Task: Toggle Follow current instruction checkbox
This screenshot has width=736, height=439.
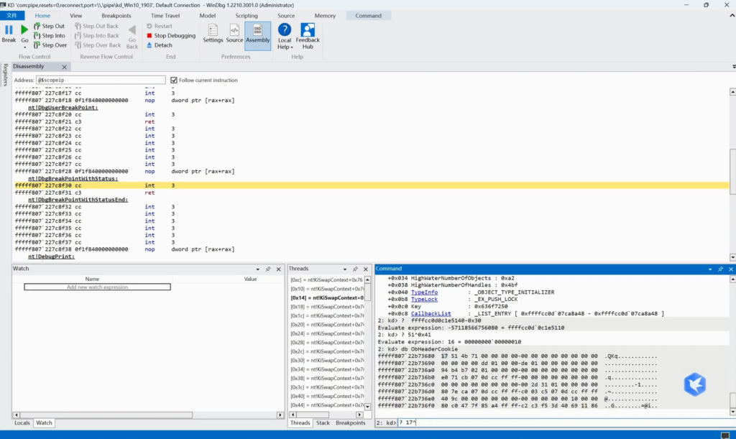Action: pyautogui.click(x=174, y=80)
